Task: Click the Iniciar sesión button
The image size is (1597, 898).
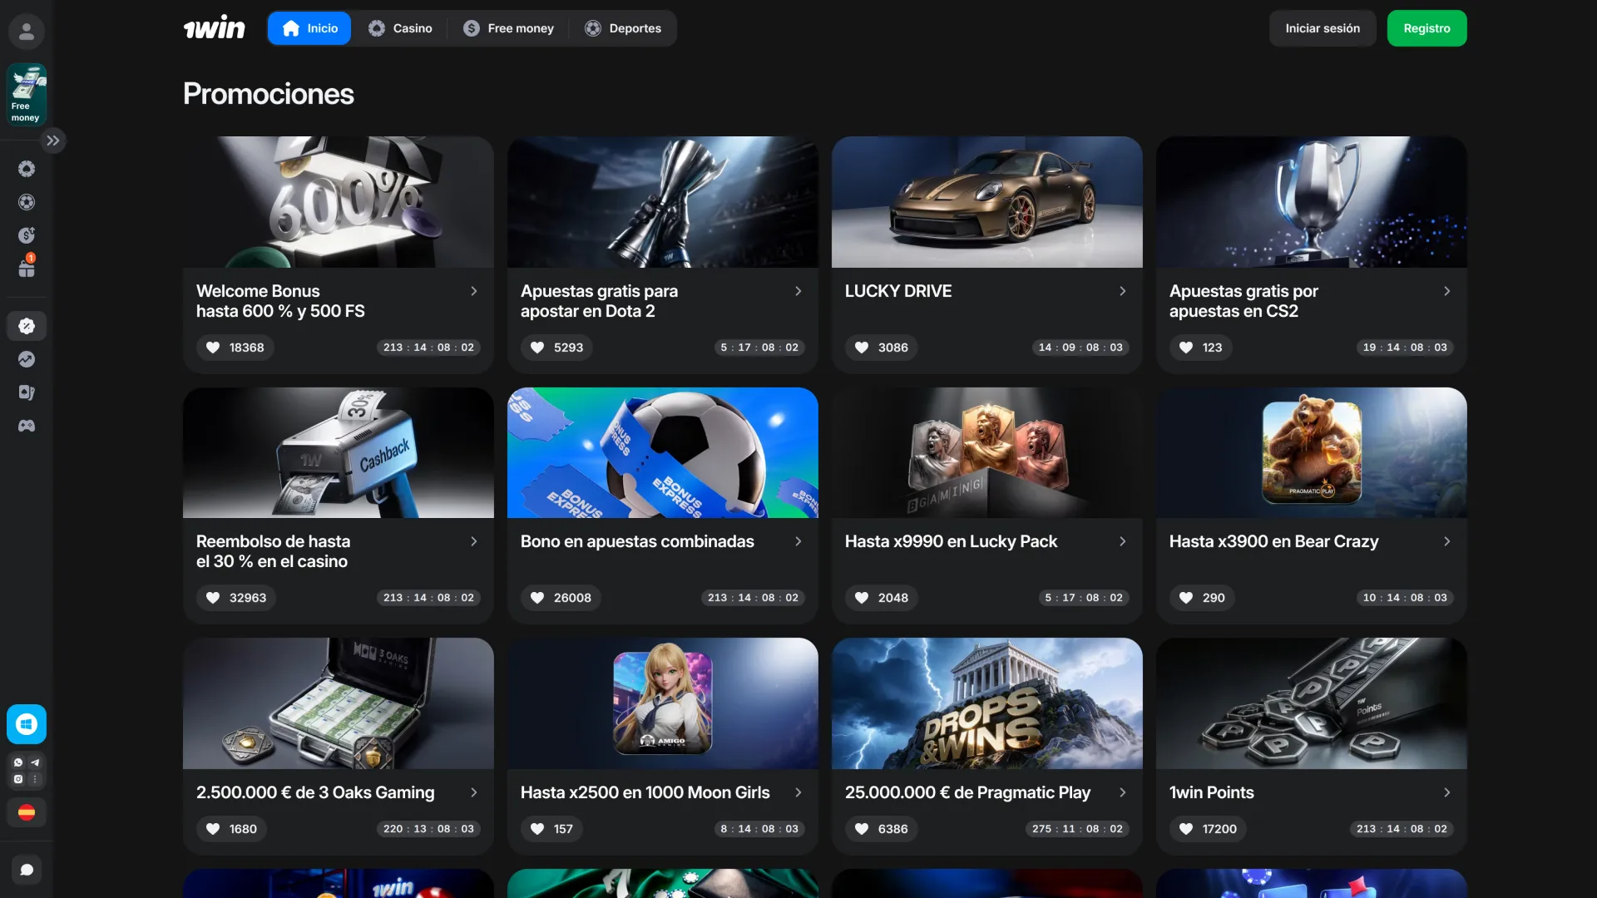Action: tap(1323, 28)
